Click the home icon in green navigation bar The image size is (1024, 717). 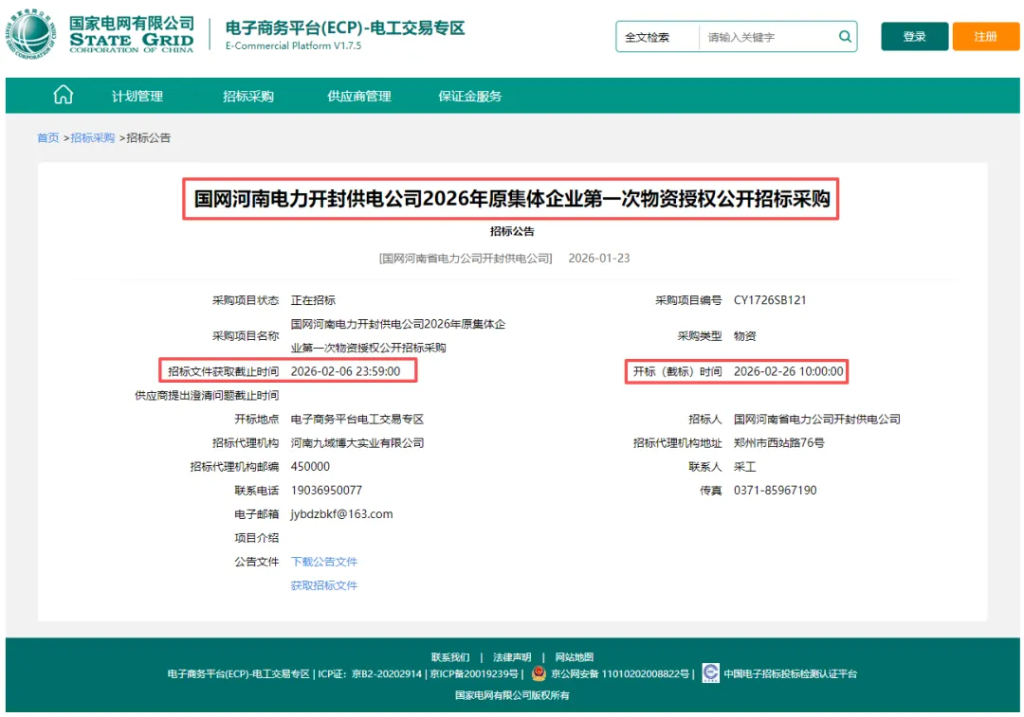[x=64, y=96]
